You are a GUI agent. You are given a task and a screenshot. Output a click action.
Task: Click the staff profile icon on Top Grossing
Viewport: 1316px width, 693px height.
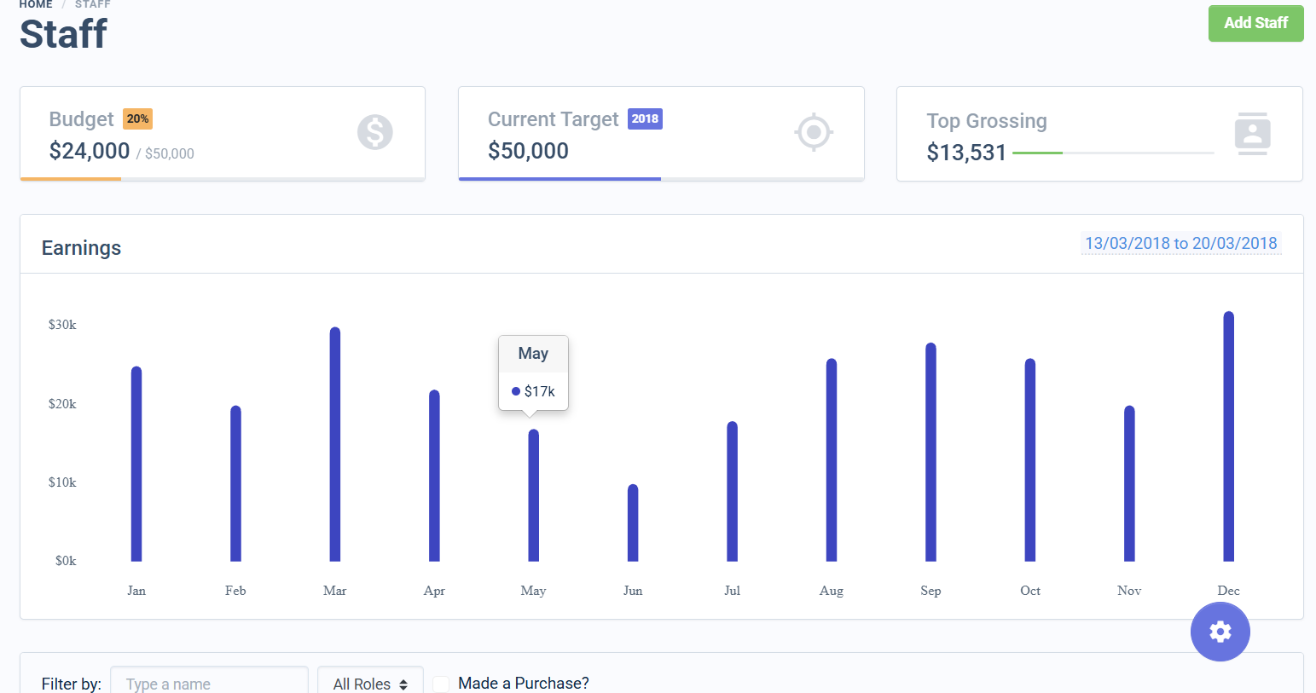point(1253,132)
